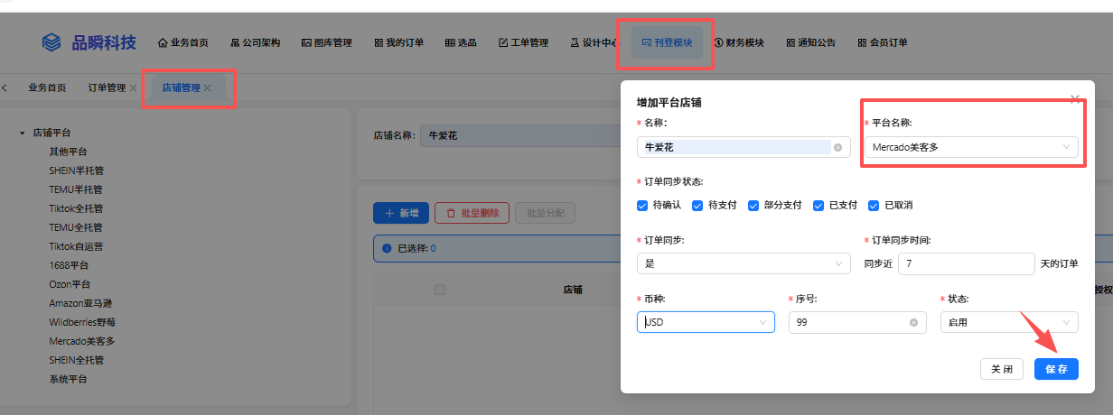
Task: Uncheck the 已取消 checkbox
Action: 874,206
